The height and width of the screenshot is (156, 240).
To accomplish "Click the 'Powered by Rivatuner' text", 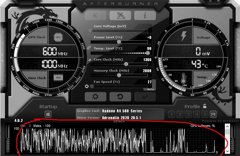I will [x=221, y=121].
